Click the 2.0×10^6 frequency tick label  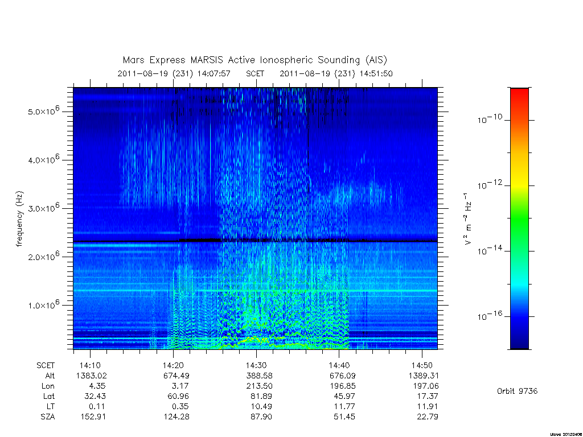(x=43, y=256)
